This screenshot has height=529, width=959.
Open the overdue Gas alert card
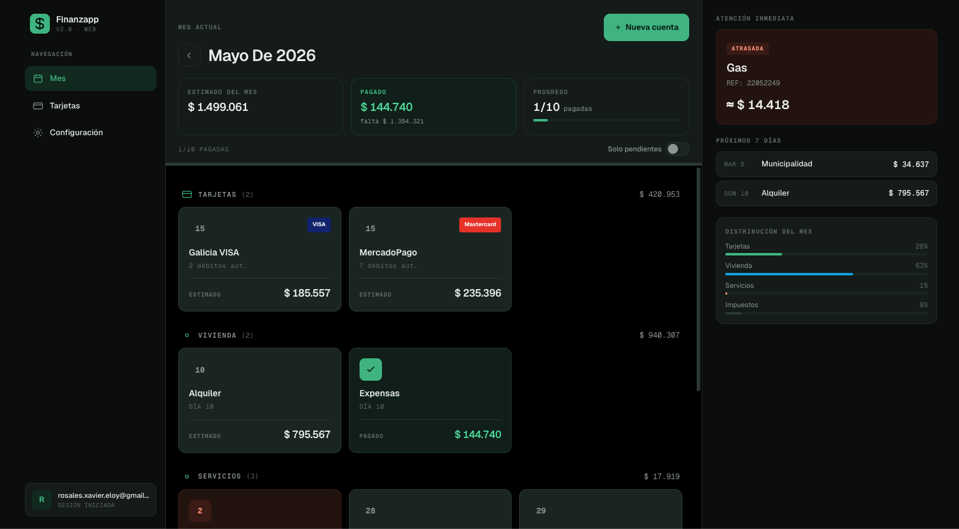coord(826,77)
